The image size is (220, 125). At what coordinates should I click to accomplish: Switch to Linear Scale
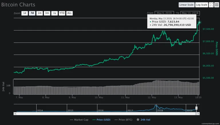186,5
